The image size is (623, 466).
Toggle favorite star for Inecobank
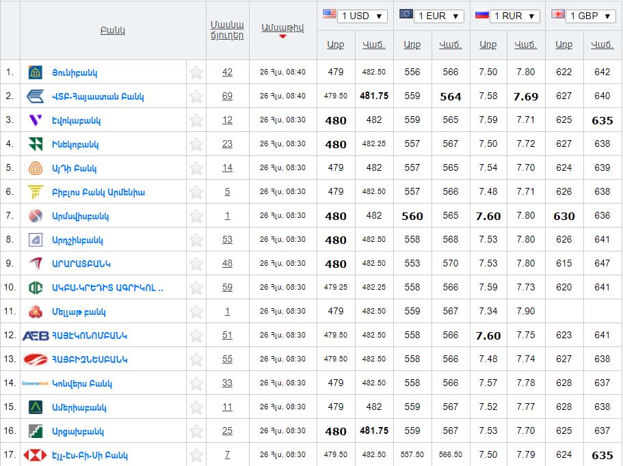pyautogui.click(x=196, y=144)
